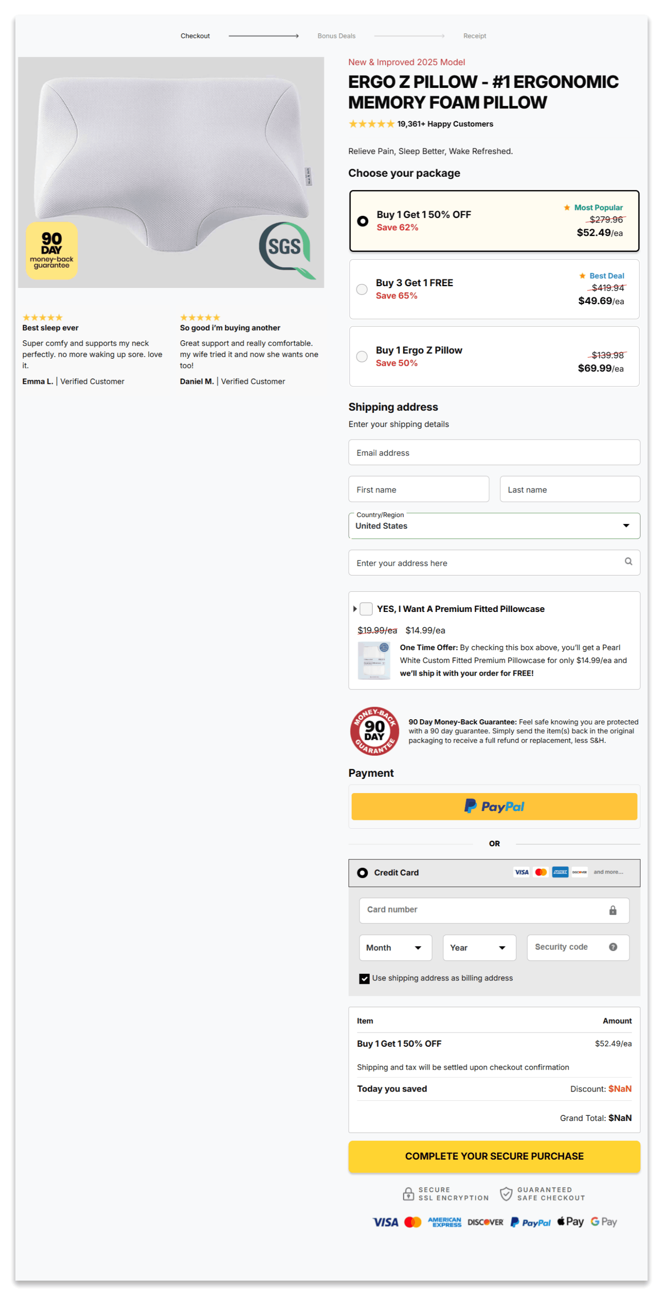Click the $52.49/ea amount in order summary
The width and height of the screenshot is (663, 1296).
tap(613, 1044)
